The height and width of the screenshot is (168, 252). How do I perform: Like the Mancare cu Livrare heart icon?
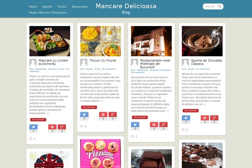31,139
